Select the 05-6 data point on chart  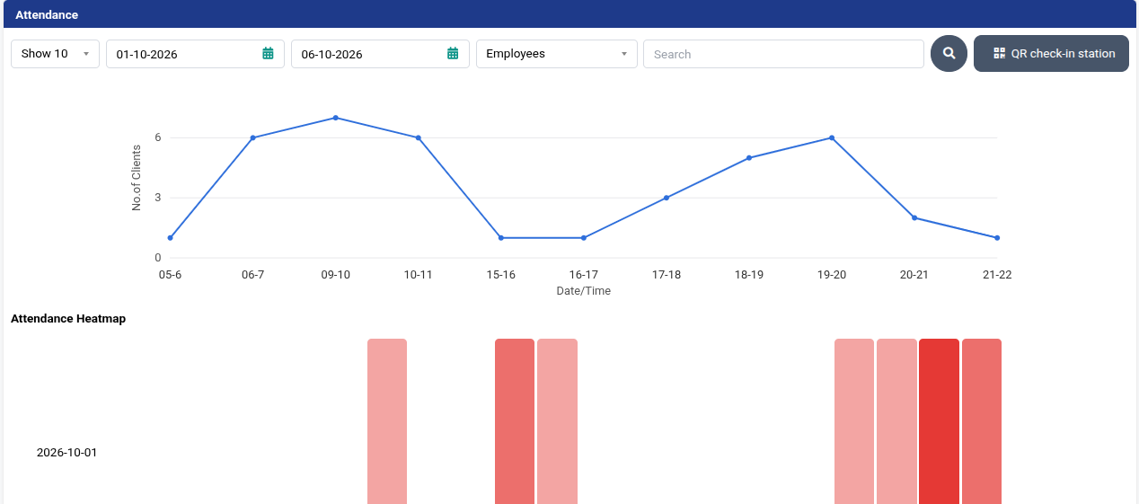tap(170, 238)
